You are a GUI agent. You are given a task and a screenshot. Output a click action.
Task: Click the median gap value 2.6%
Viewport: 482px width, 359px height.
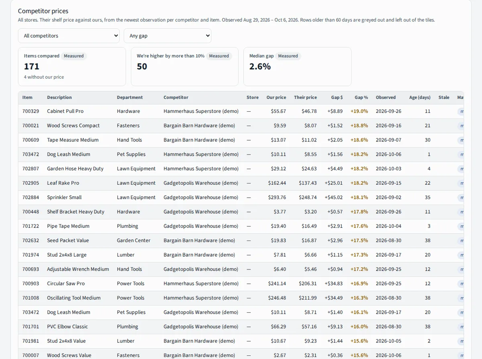(x=260, y=66)
